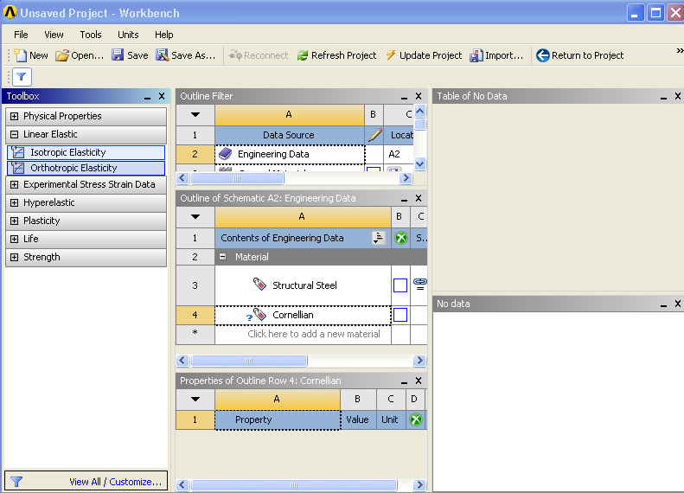The width and height of the screenshot is (684, 493).
Task: Save the project with the Save icon
Action: pos(118,55)
